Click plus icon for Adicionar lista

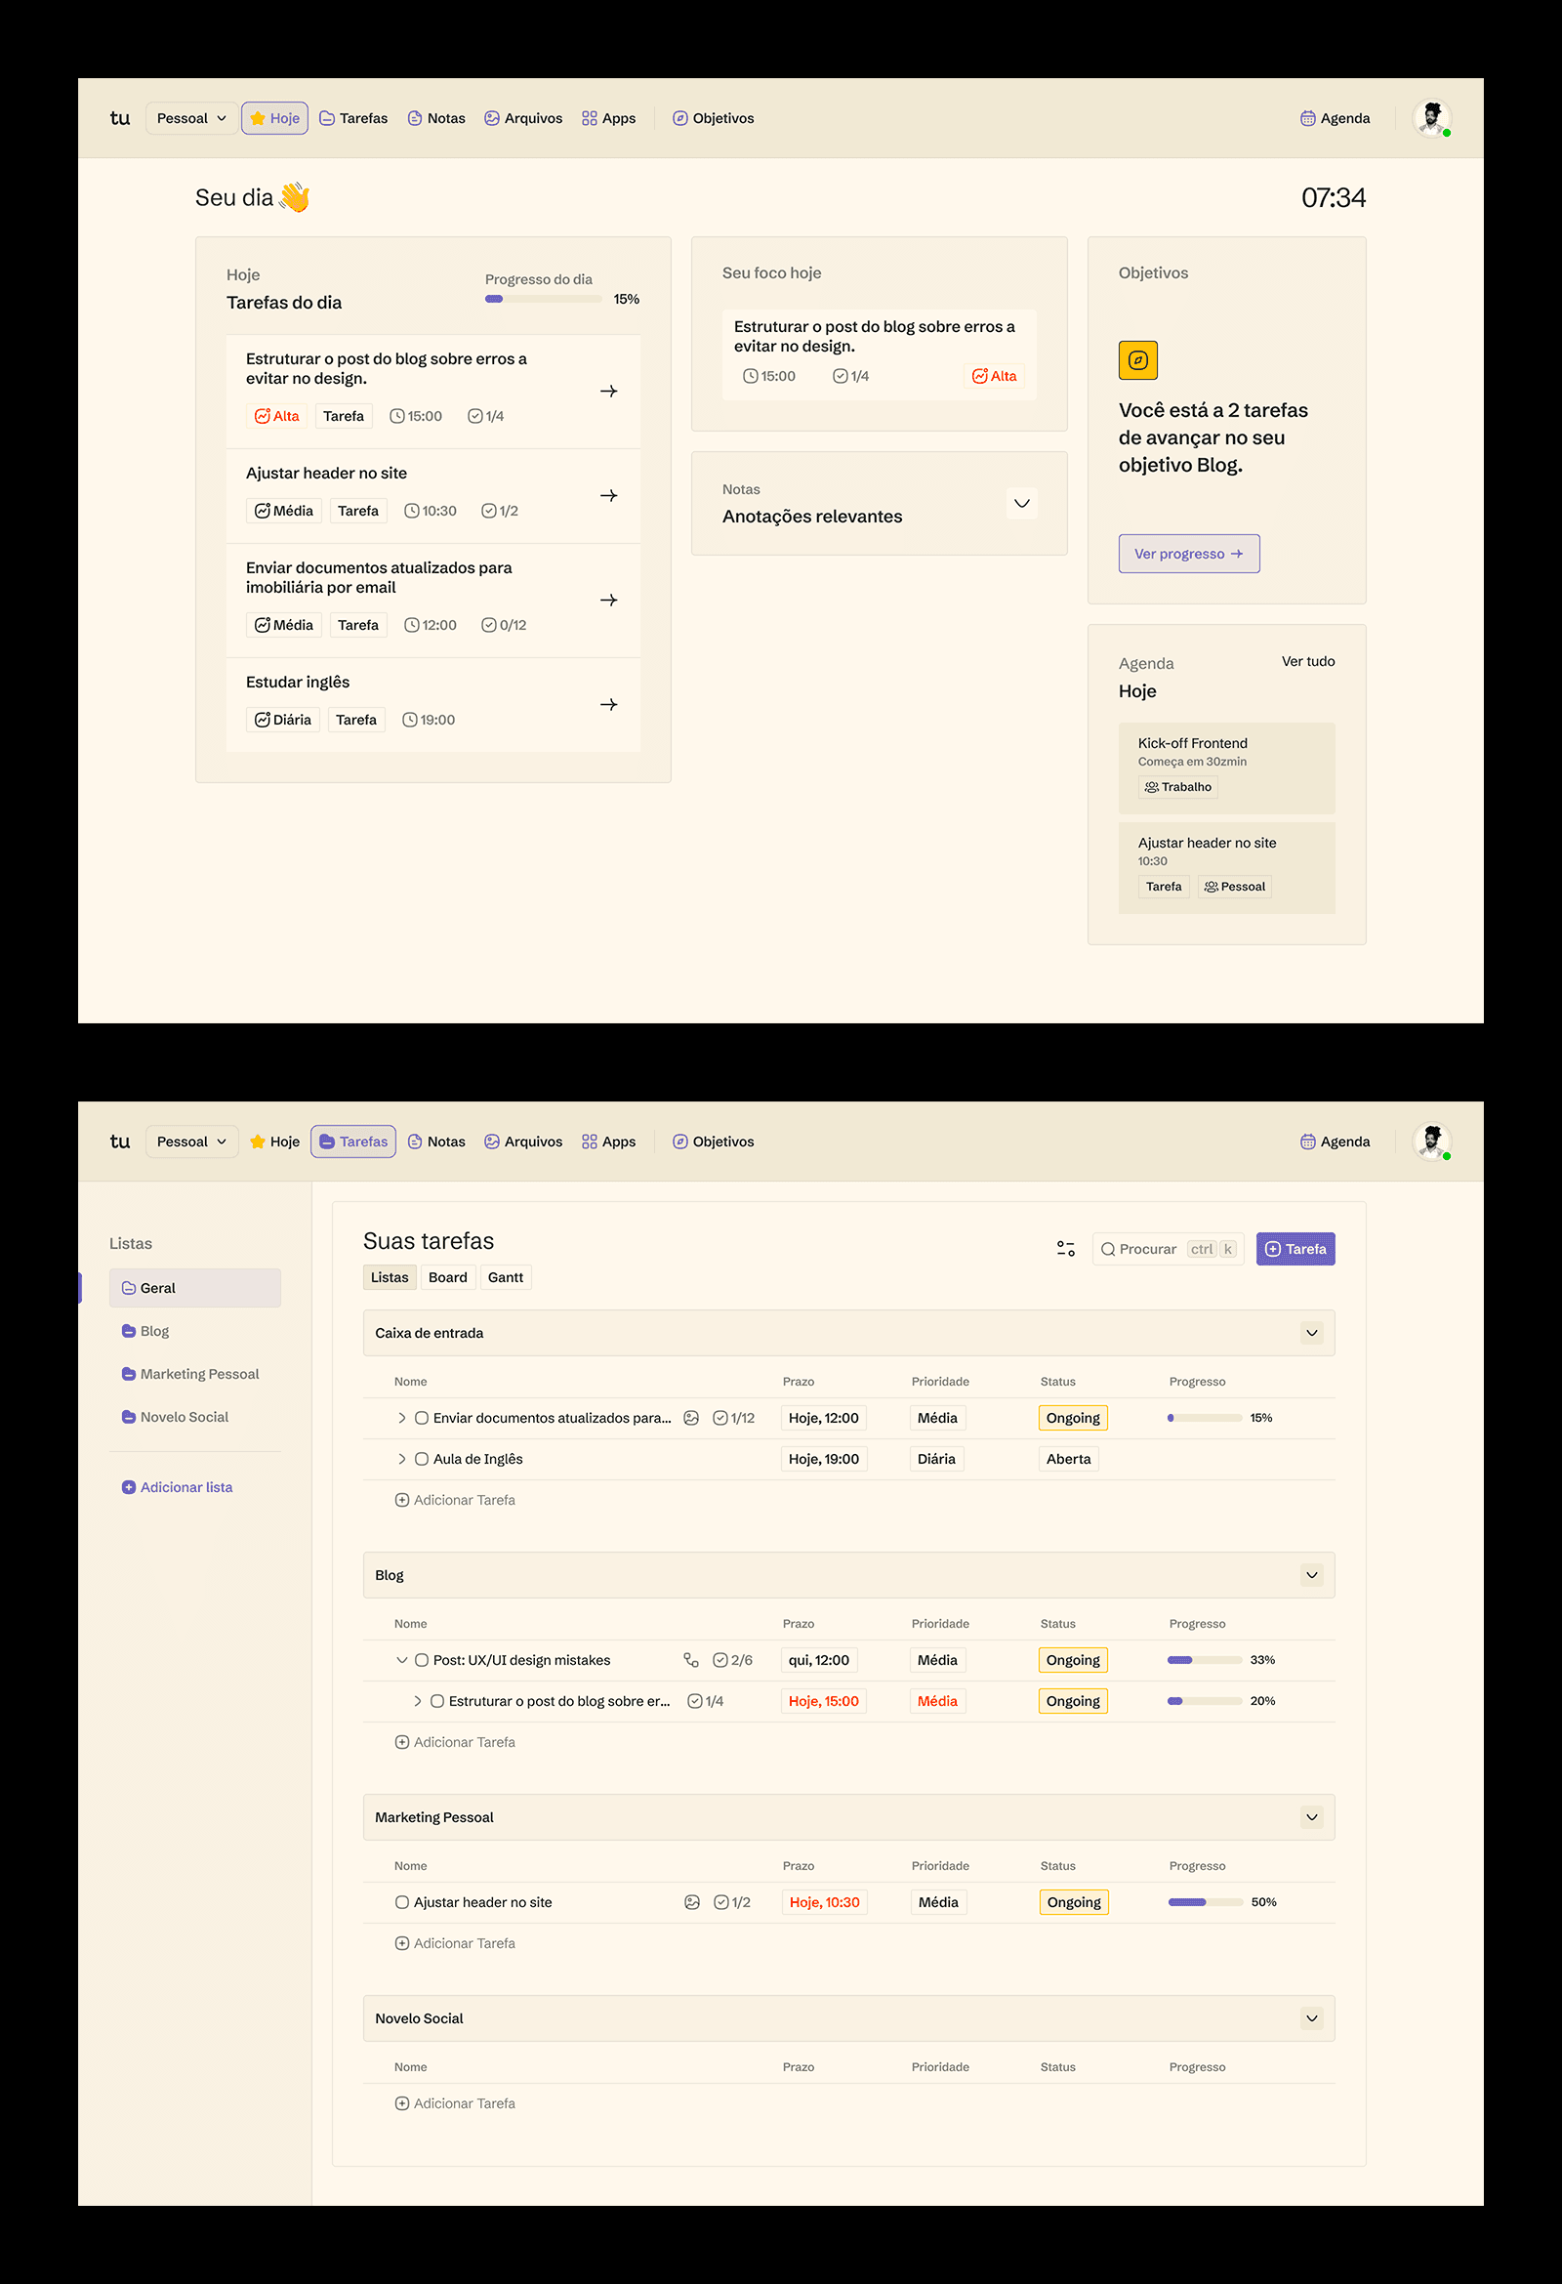pyautogui.click(x=129, y=1487)
